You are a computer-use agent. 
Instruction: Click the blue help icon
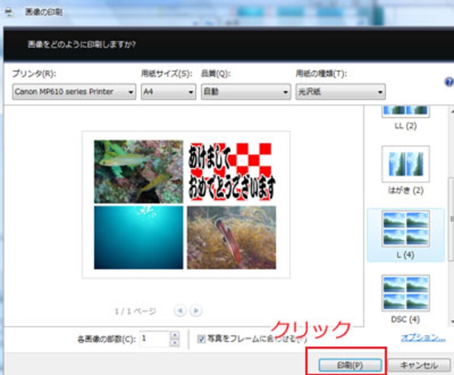pyautogui.click(x=449, y=82)
